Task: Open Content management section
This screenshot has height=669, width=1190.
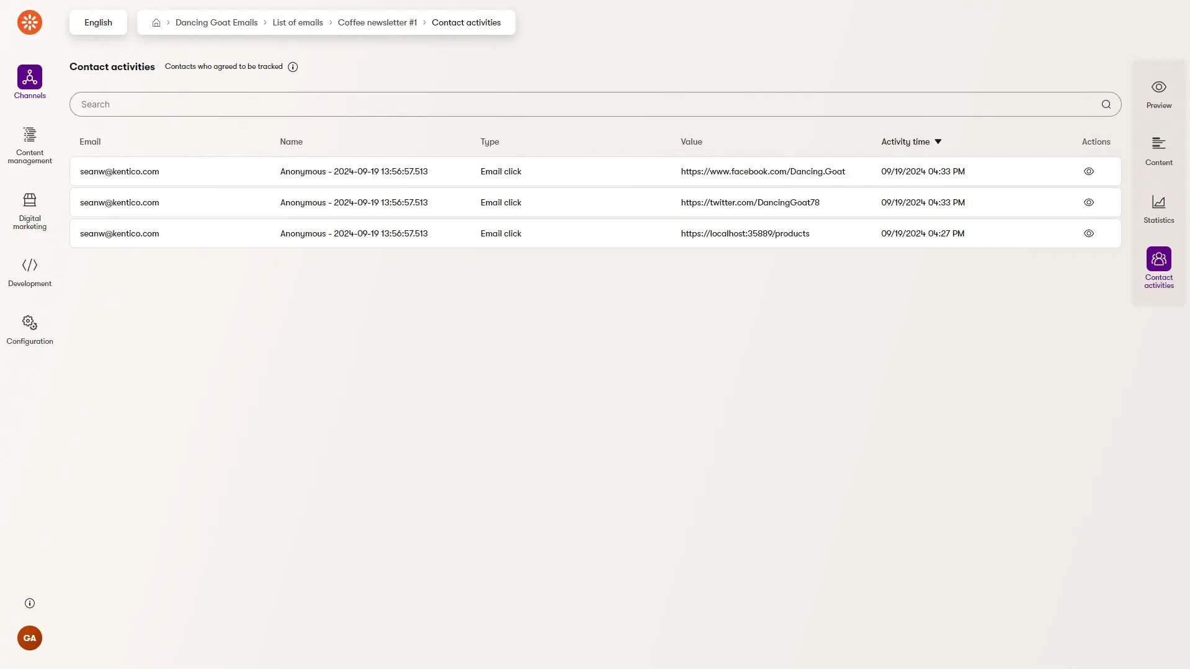Action: tap(30, 145)
